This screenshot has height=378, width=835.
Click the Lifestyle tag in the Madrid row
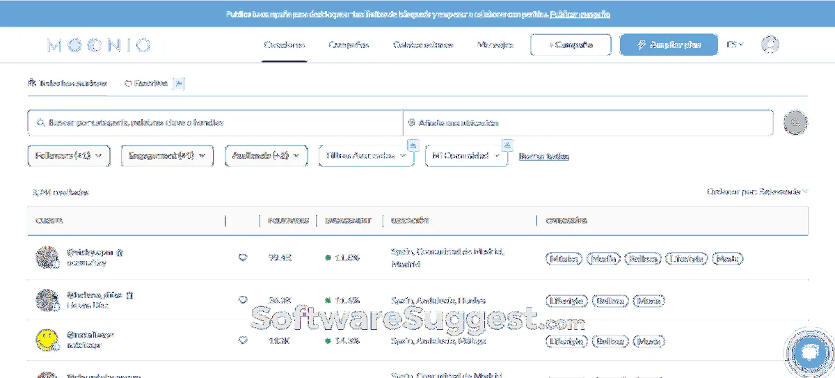tap(686, 259)
